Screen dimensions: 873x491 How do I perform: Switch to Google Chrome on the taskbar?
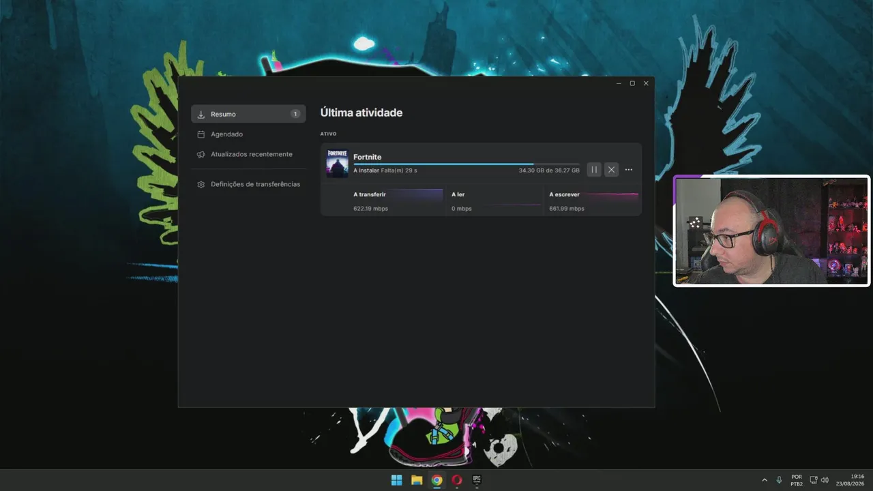click(436, 480)
